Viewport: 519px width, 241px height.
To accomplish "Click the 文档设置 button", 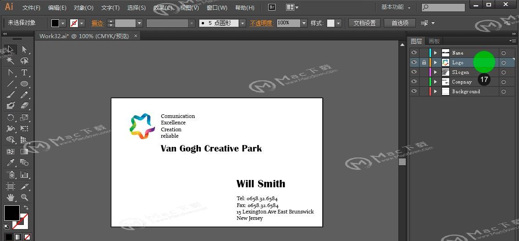I will pos(364,23).
